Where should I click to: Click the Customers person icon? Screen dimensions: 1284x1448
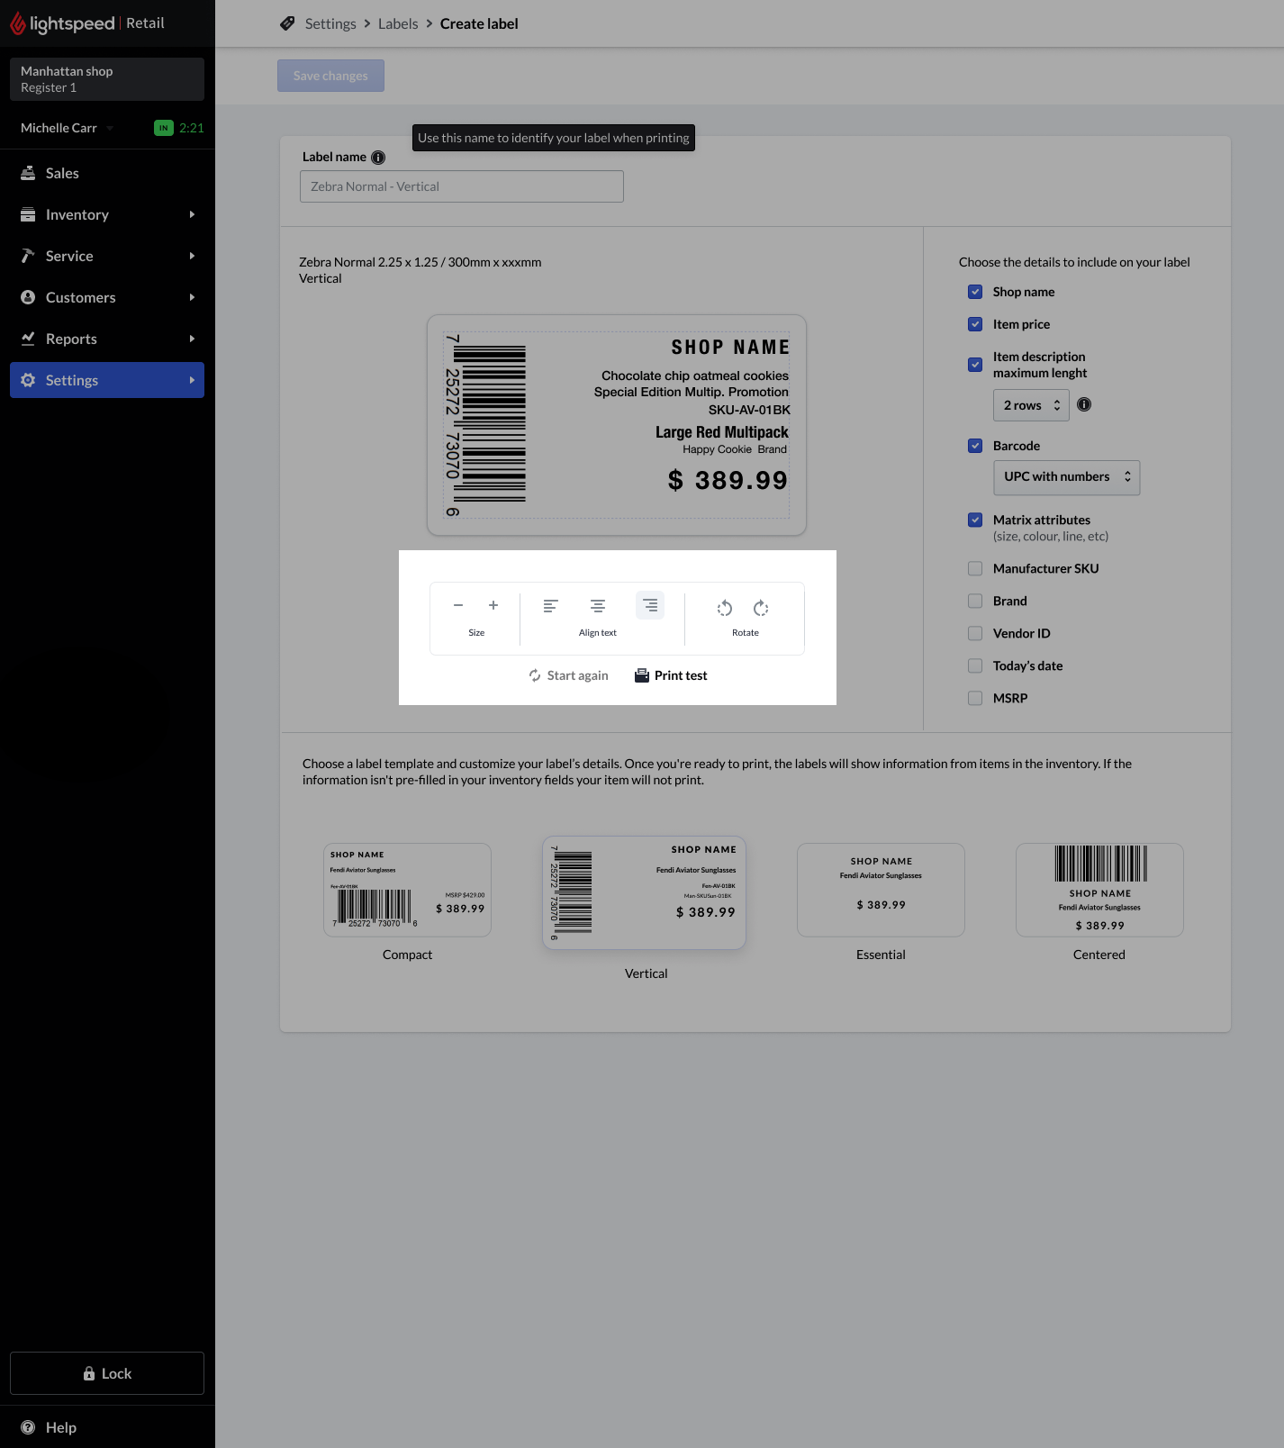point(28,297)
